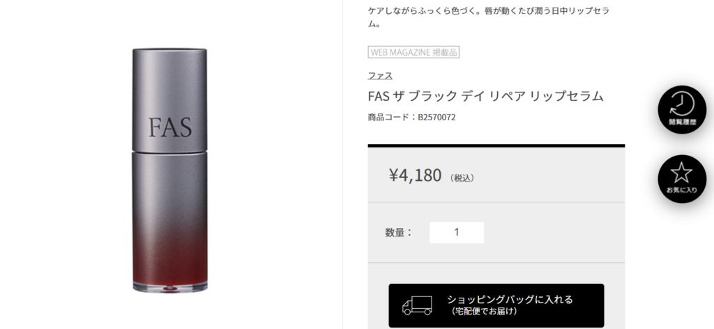
Task: Open browsing history clock icon
Action: tap(682, 104)
